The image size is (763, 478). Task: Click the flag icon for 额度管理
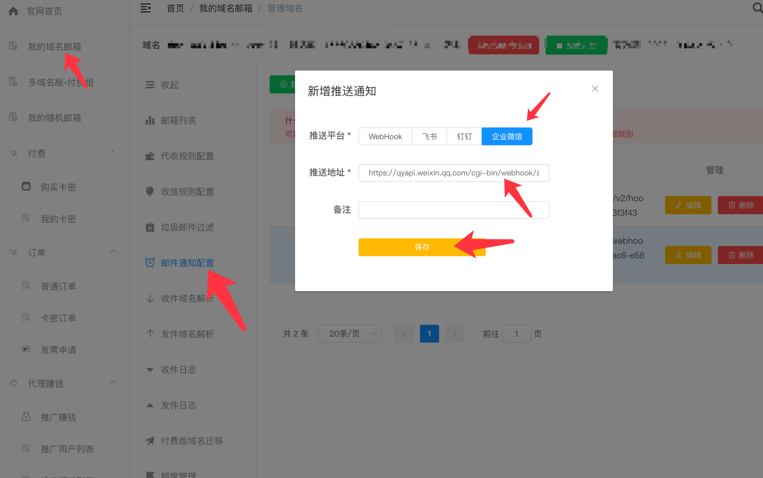pos(150,475)
